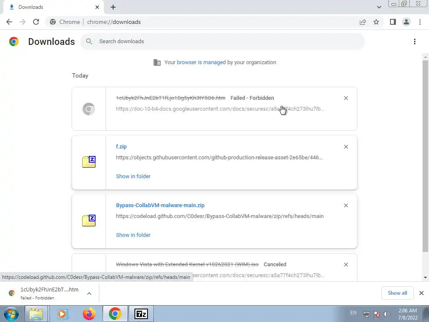Open the 'browser is managed' link
The width and height of the screenshot is (429, 322).
(201, 62)
